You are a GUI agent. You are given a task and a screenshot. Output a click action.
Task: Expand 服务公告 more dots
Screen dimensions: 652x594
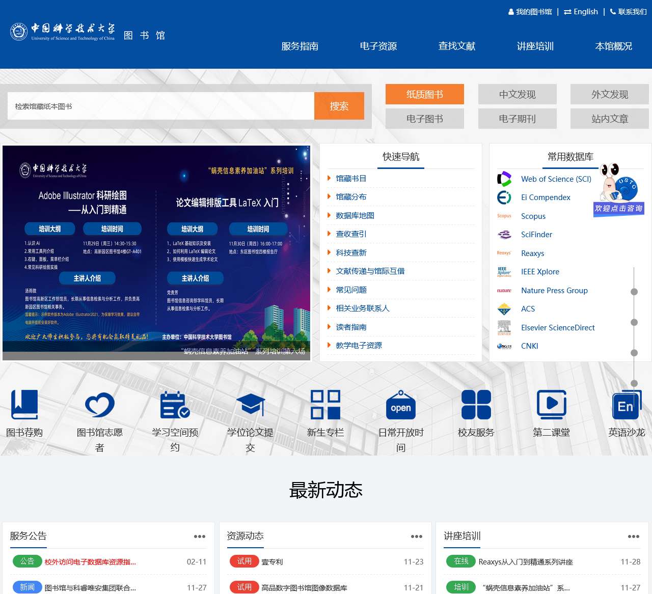tap(200, 536)
